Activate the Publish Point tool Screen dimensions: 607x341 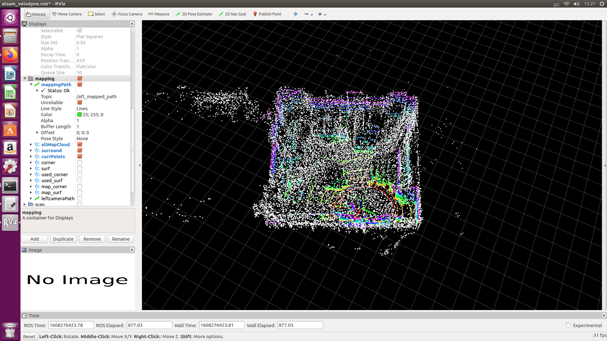(x=267, y=14)
